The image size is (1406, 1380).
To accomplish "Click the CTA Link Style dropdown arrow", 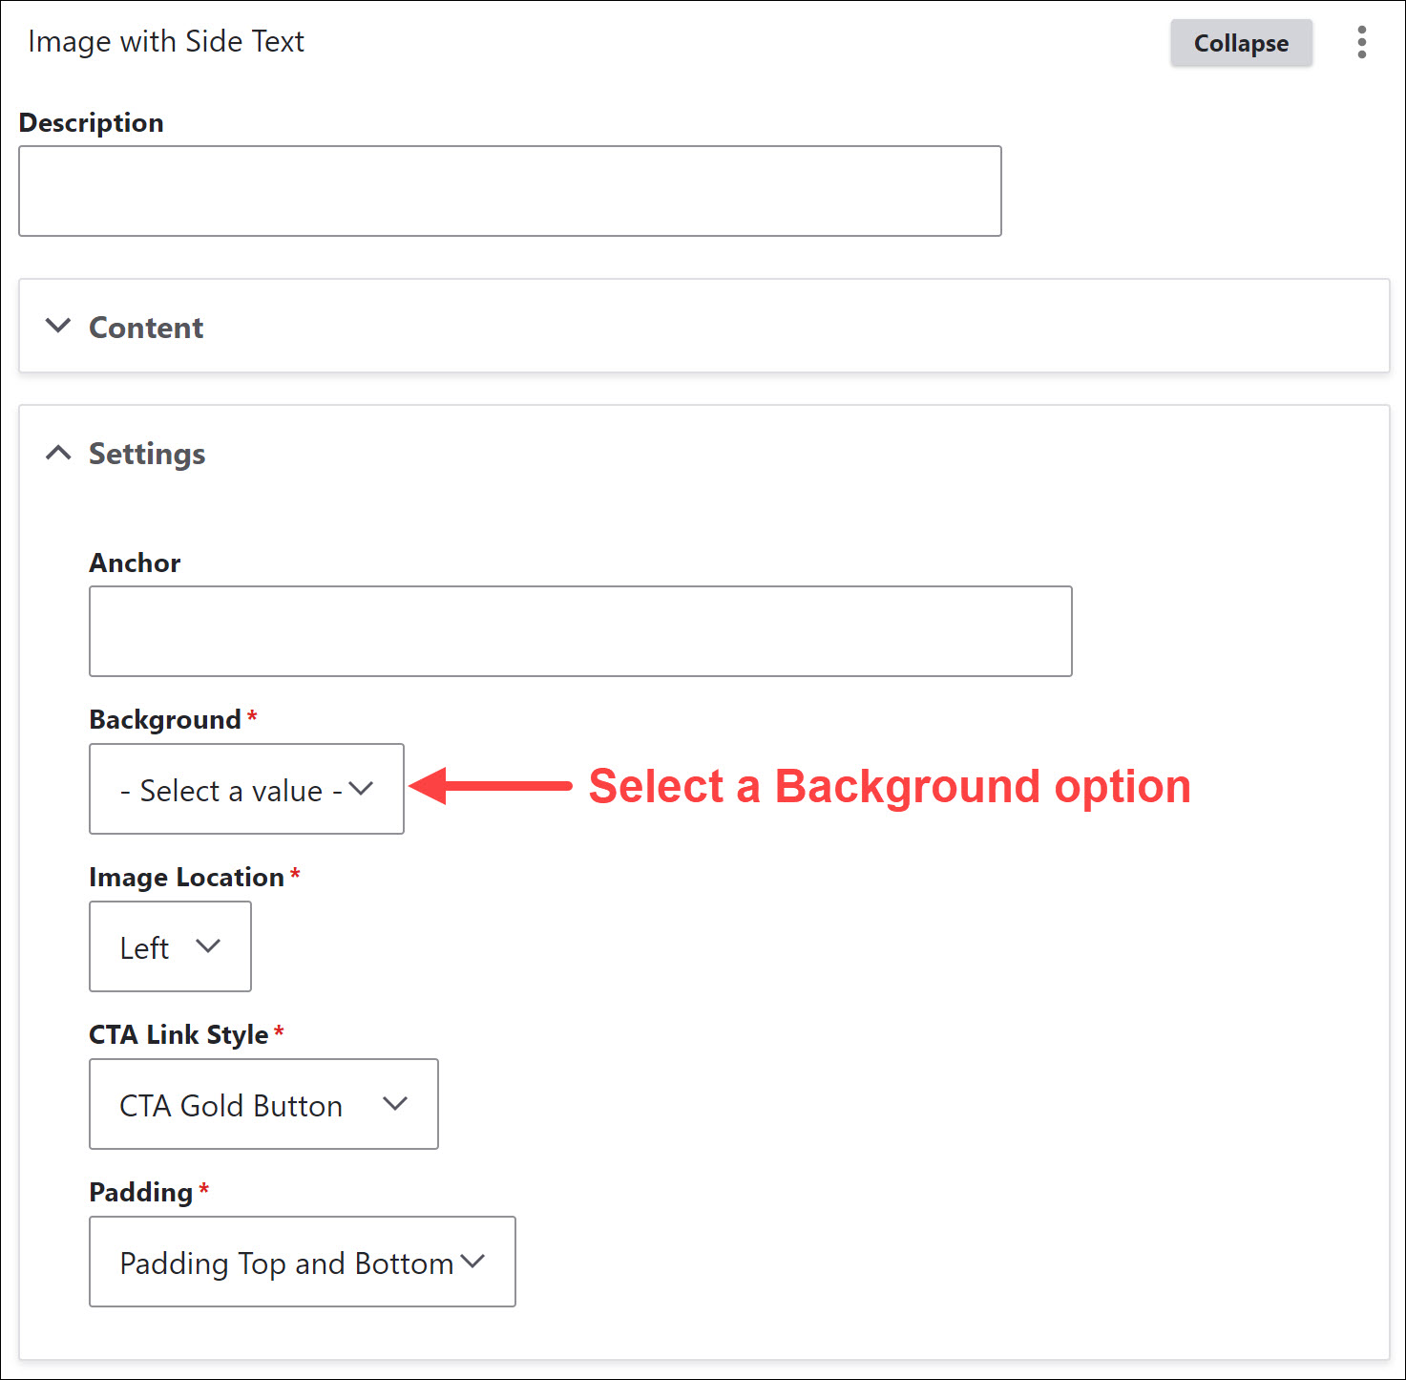I will point(396,1104).
